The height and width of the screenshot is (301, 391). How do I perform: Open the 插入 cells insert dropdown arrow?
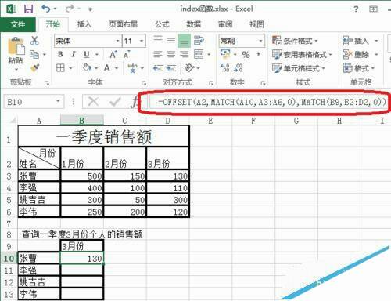(376, 41)
